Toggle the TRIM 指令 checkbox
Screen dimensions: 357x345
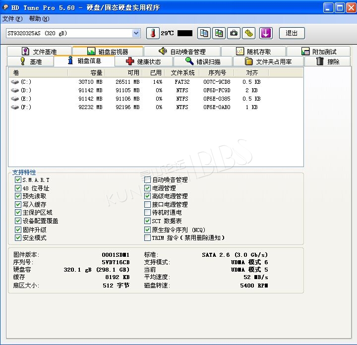coord(148,237)
